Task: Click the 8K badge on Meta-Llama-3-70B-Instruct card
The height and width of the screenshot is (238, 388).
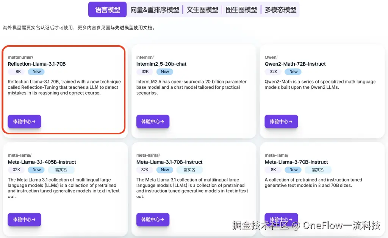Action: coord(274,170)
